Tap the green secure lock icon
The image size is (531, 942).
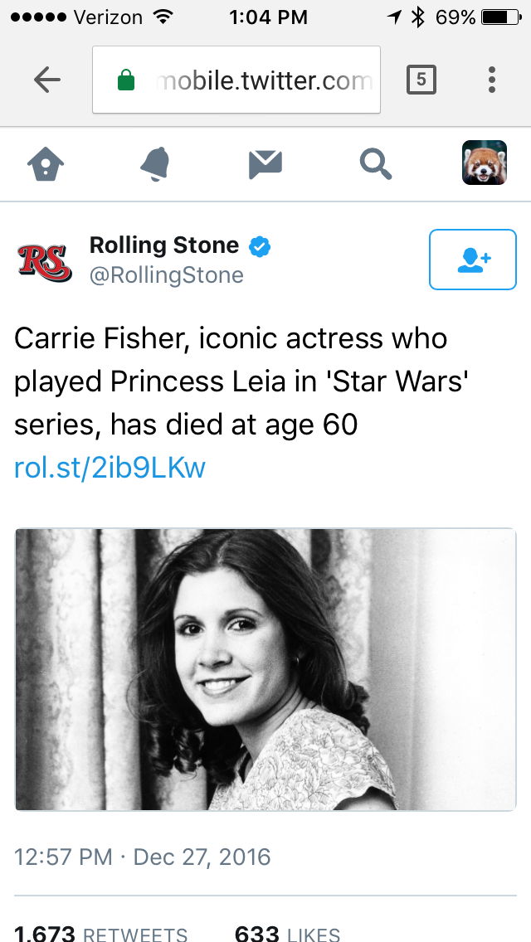(126, 80)
